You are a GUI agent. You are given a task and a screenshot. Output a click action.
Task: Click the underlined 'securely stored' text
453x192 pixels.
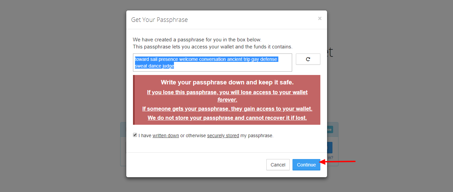point(223,136)
